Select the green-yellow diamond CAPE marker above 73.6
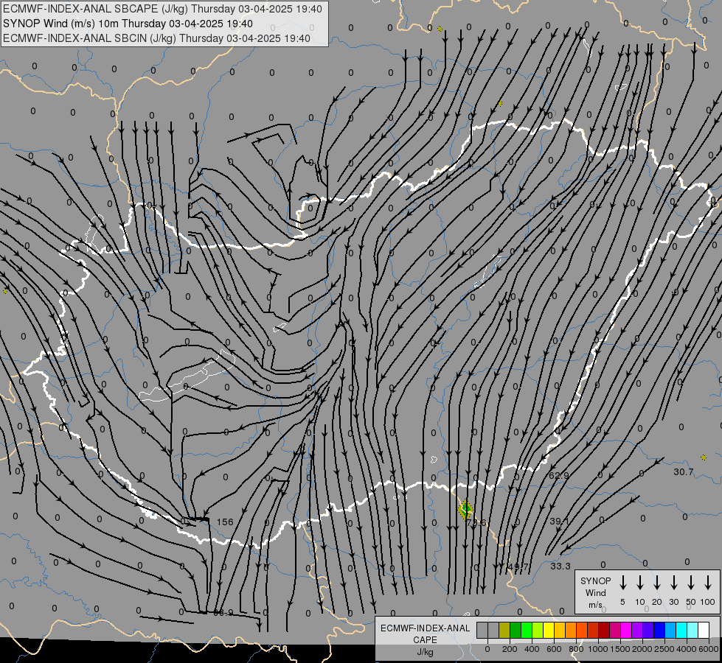 coord(465,509)
